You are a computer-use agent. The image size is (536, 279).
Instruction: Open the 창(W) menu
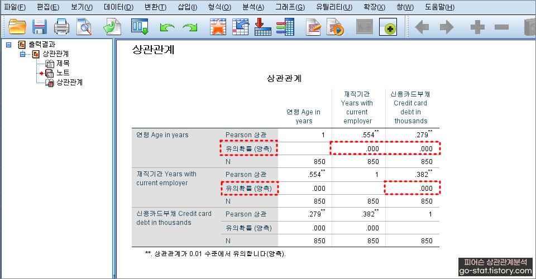pos(405,7)
